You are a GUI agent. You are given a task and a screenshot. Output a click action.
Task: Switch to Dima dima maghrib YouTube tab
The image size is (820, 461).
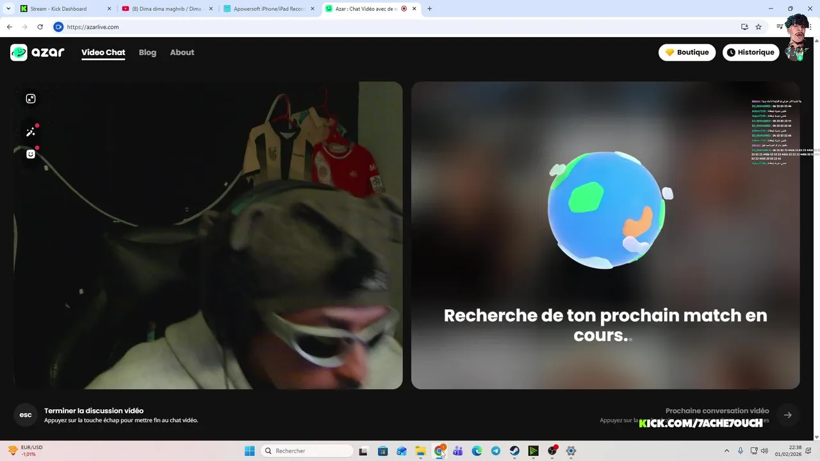click(167, 9)
